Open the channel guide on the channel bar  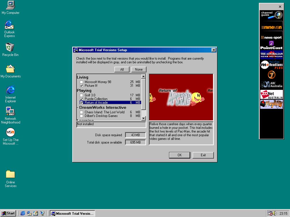click(x=271, y=15)
